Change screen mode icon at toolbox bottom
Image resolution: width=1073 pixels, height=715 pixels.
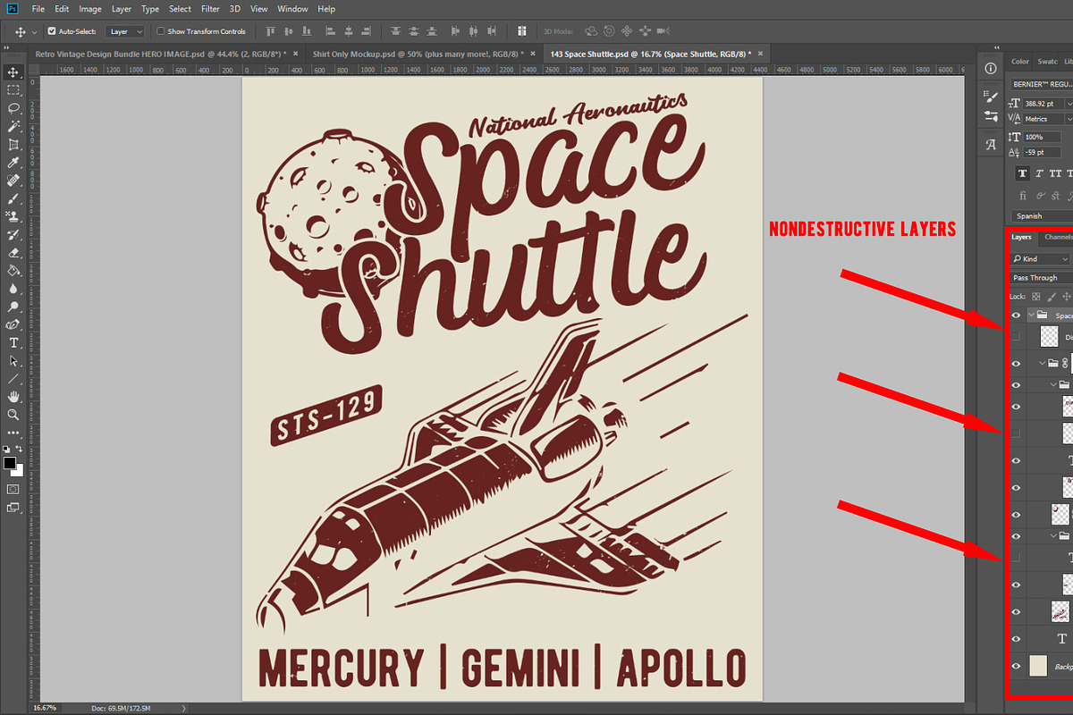coord(13,508)
